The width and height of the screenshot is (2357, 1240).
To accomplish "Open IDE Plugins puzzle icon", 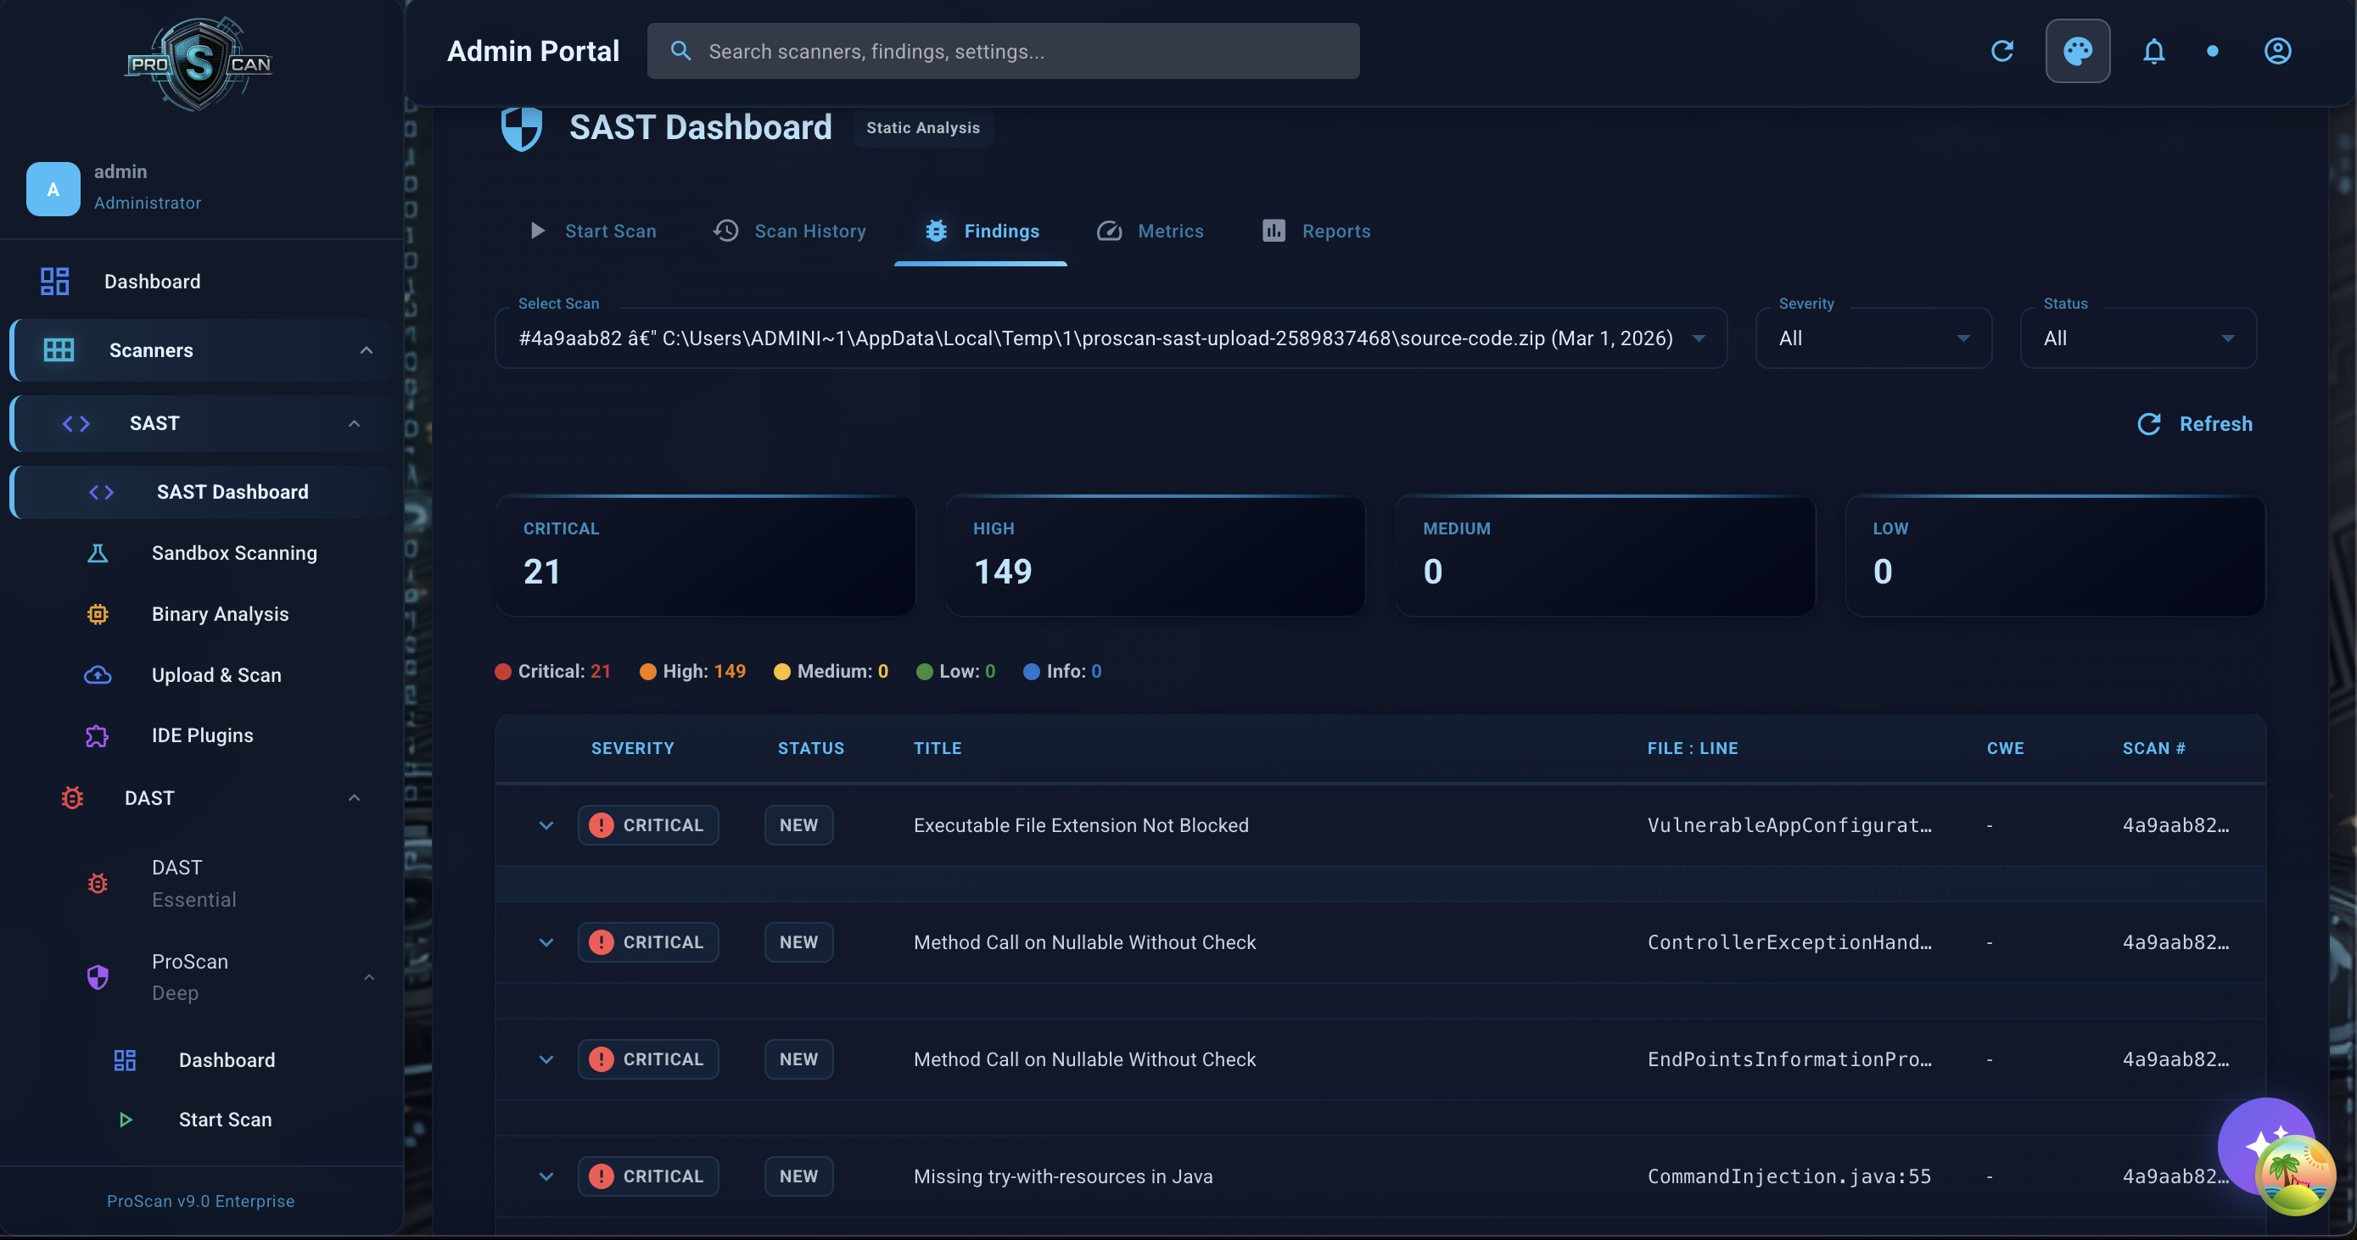I will [98, 736].
